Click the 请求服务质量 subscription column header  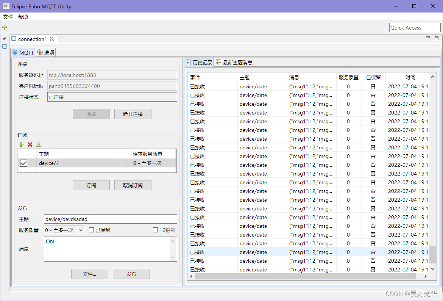(148, 154)
